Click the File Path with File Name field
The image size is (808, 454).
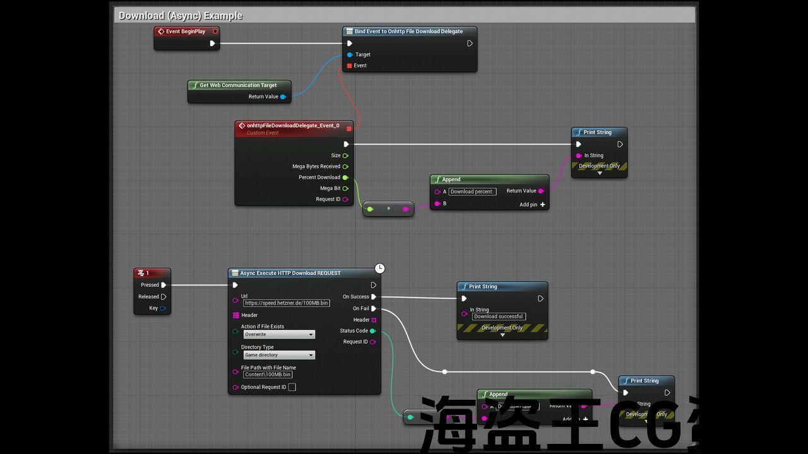[268, 375]
